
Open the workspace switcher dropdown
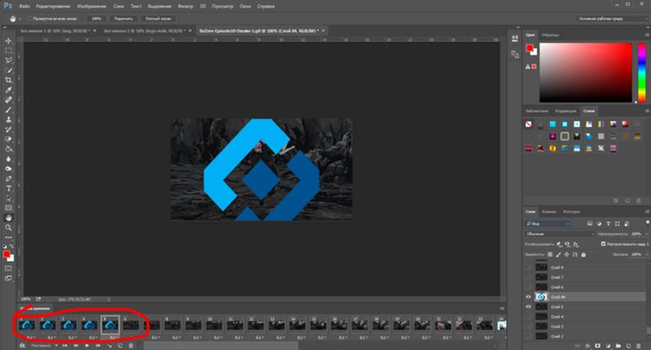tap(613, 19)
